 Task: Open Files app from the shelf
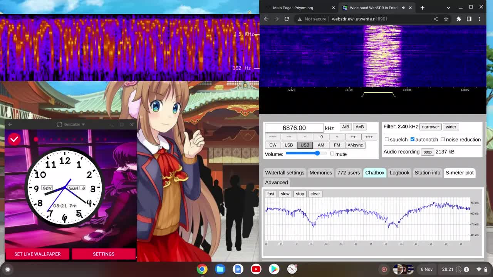point(220,269)
